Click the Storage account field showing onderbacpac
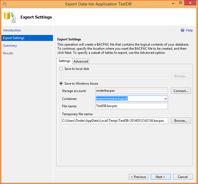Viewport: 198px width, 184px height. click(132, 91)
